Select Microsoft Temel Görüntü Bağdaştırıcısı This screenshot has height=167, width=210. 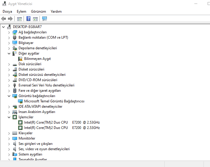(x=54, y=101)
